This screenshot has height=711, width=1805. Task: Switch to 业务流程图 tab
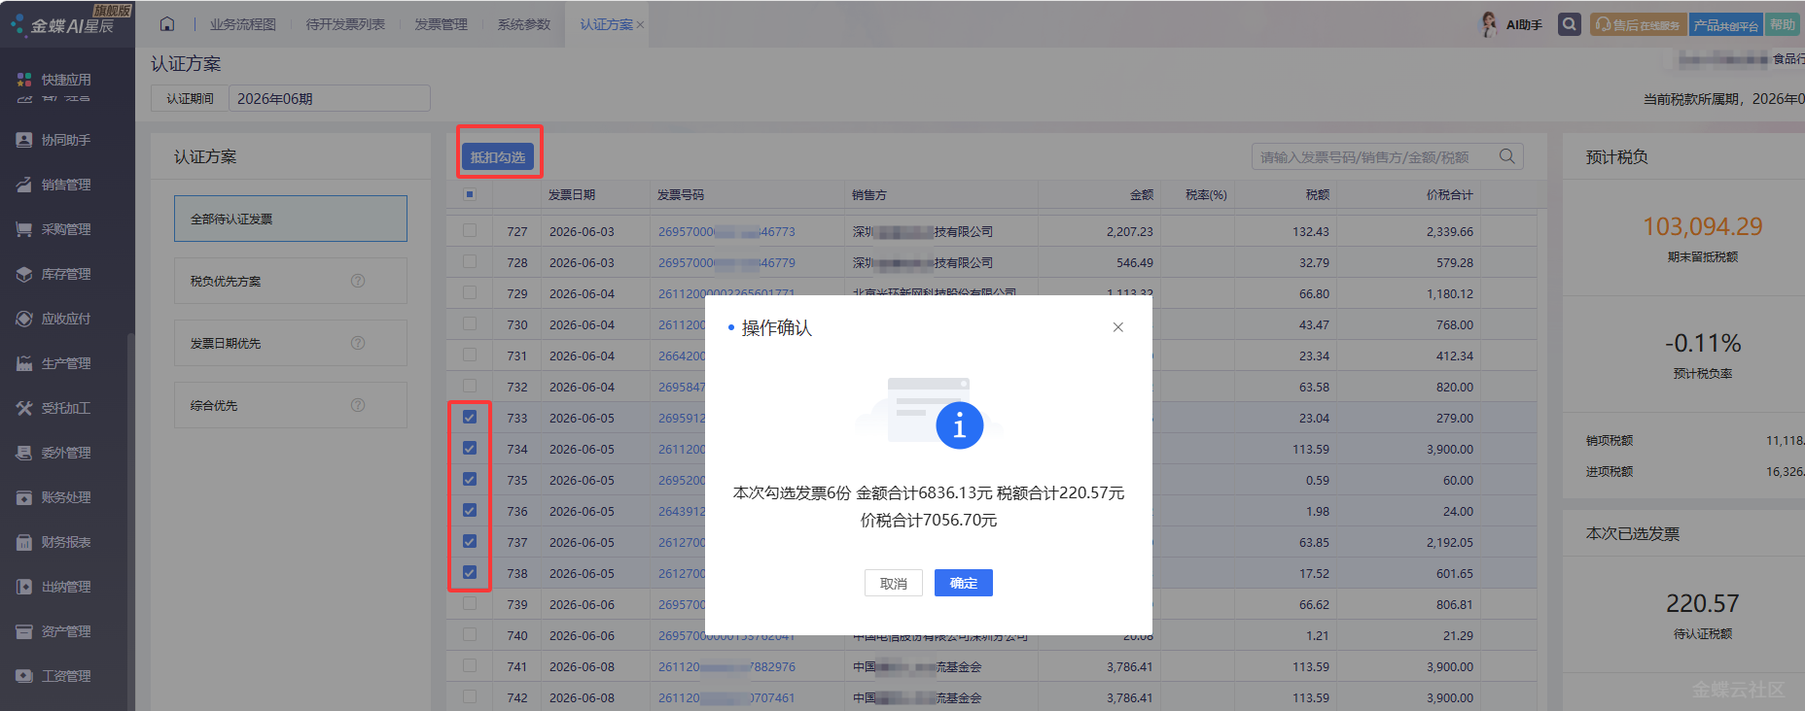pos(243,24)
